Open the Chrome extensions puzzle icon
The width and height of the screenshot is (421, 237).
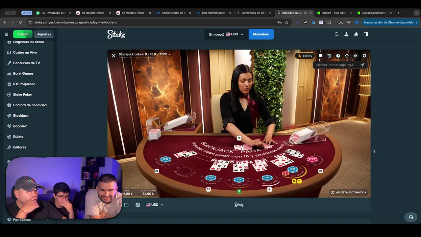click(329, 22)
